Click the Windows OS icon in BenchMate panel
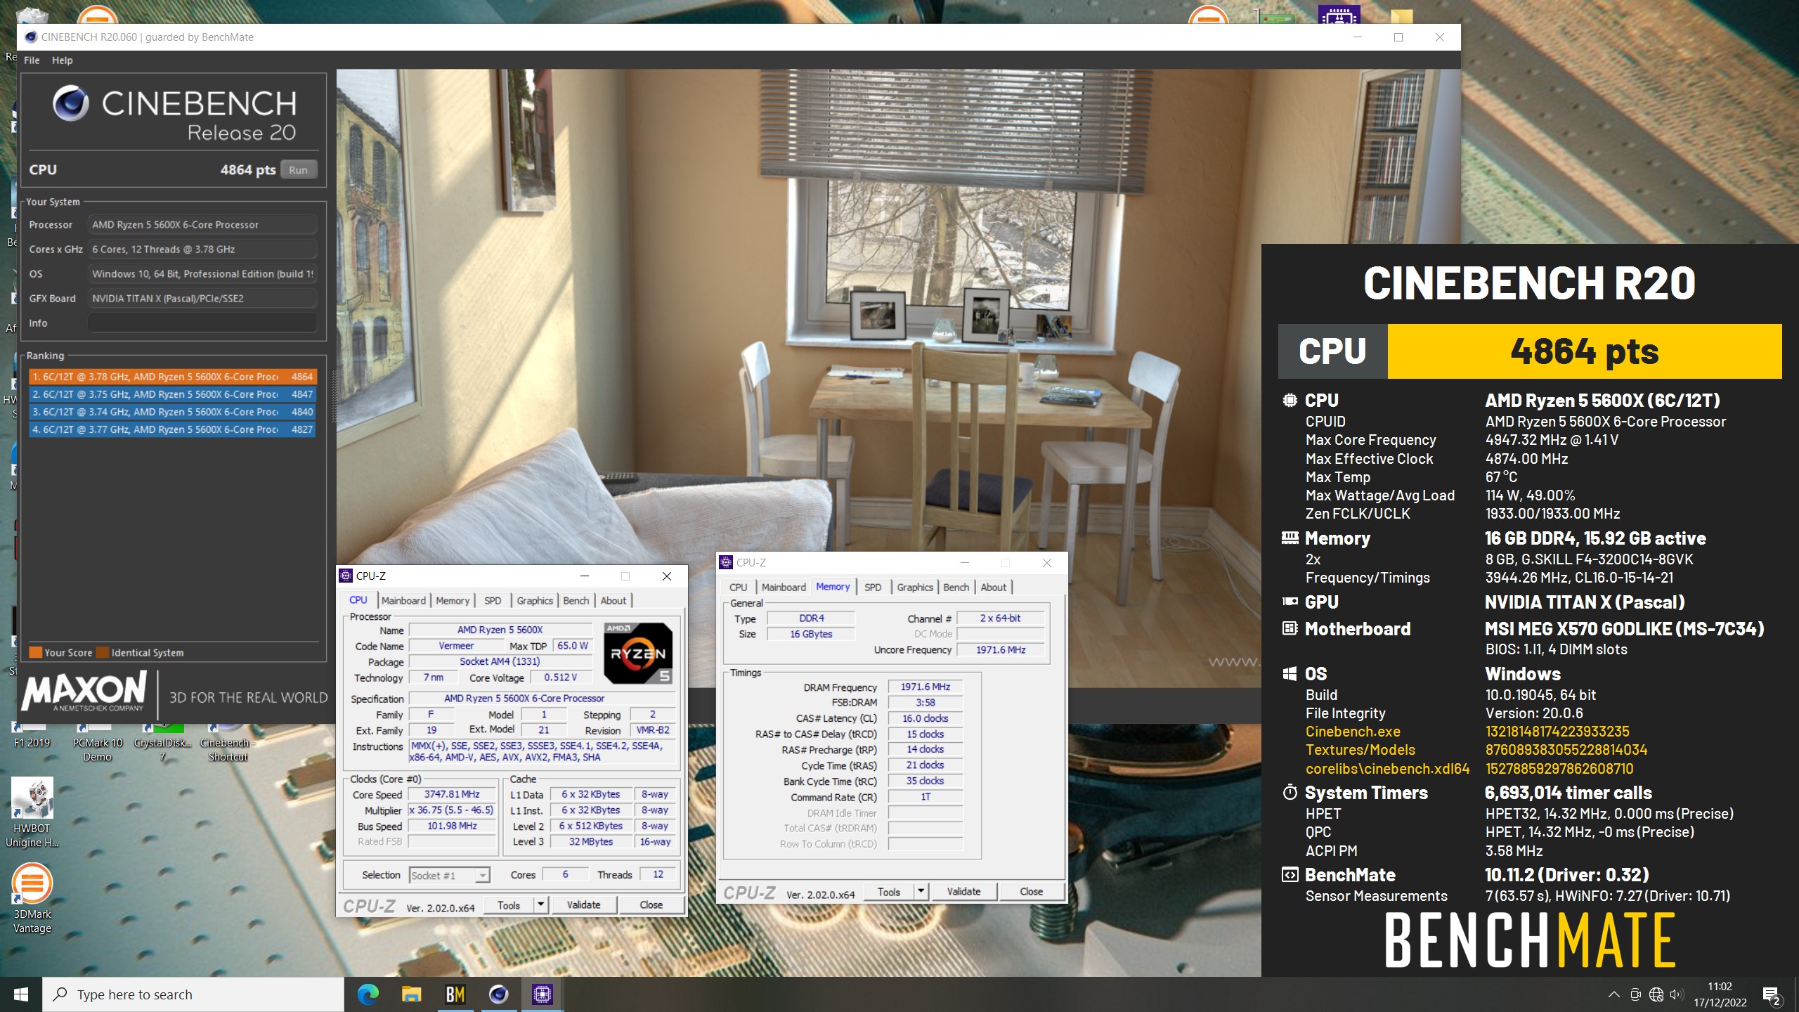The width and height of the screenshot is (1799, 1012). 1290,674
